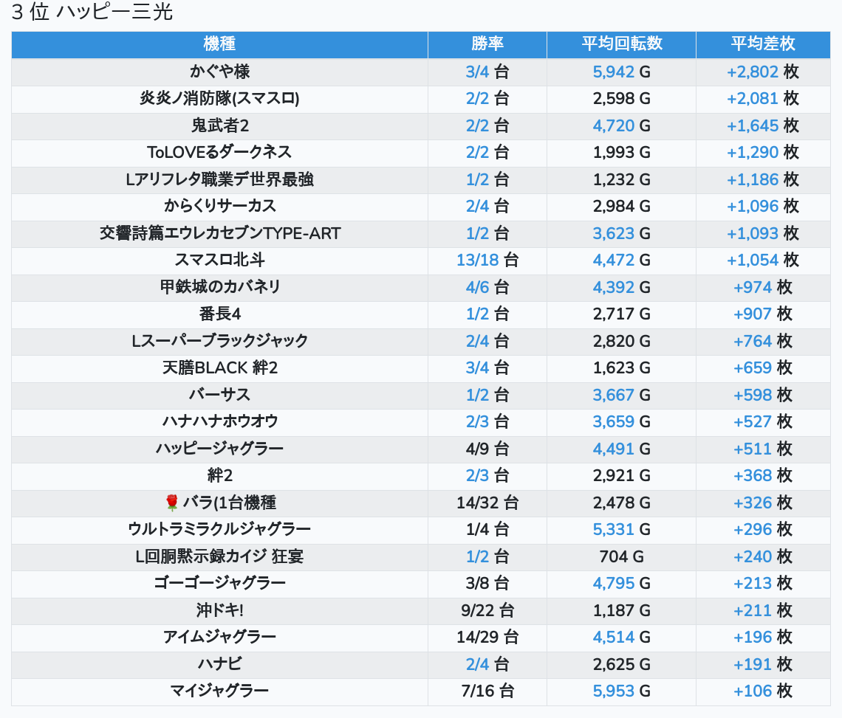
Task: Select the 3/8 台 win rate cell
Action: click(487, 583)
